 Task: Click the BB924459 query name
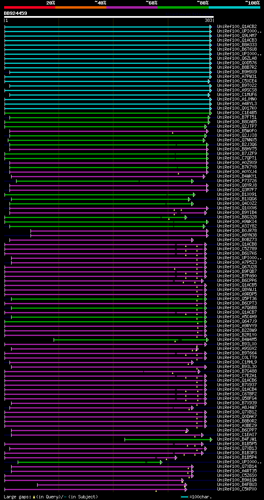[x=16, y=13]
